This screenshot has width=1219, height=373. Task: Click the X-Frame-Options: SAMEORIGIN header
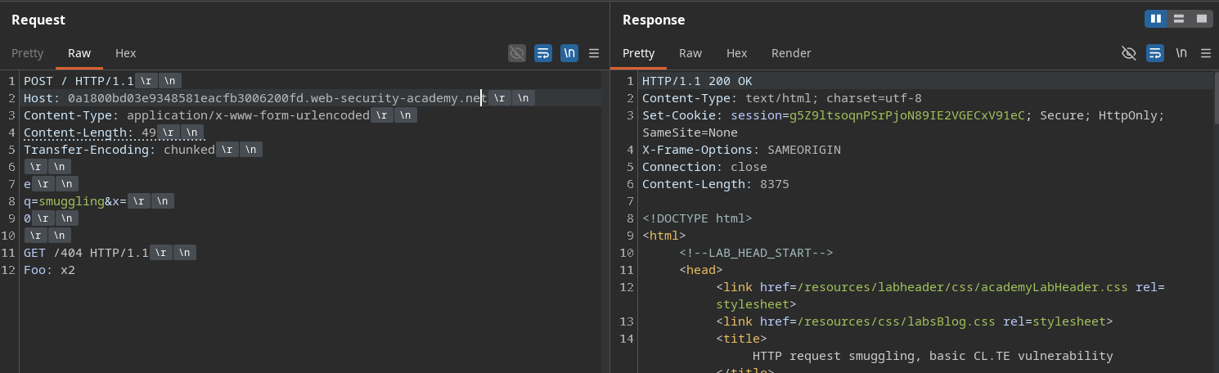pyautogui.click(x=741, y=150)
